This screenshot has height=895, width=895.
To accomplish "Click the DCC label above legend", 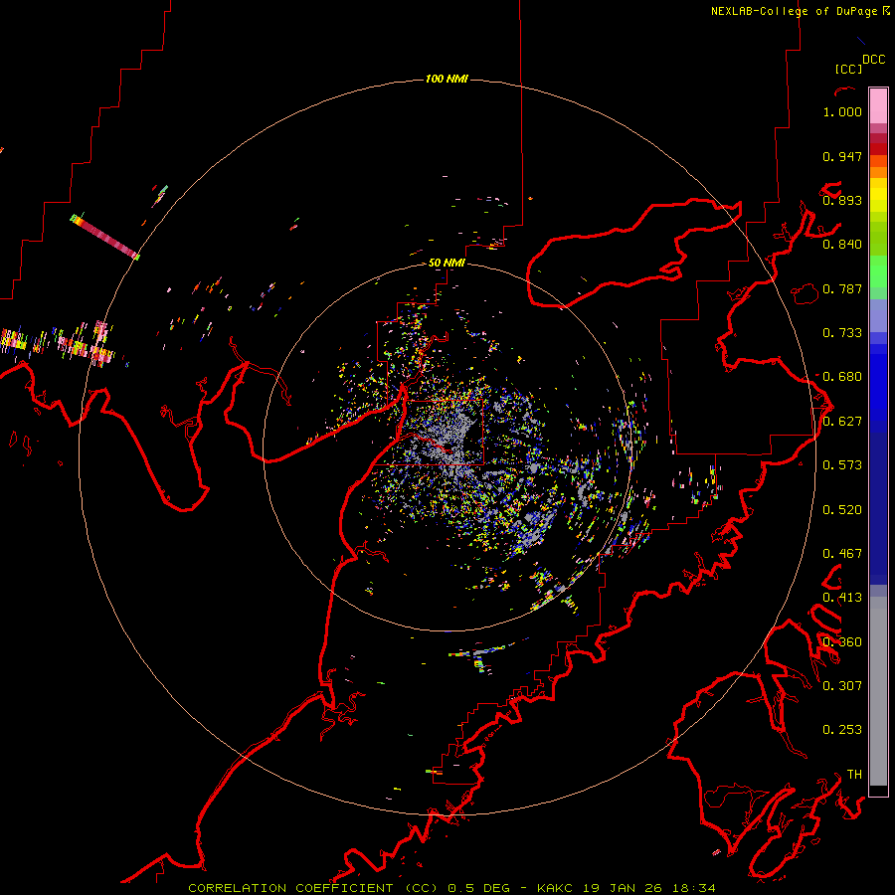I will pyautogui.click(x=874, y=60).
